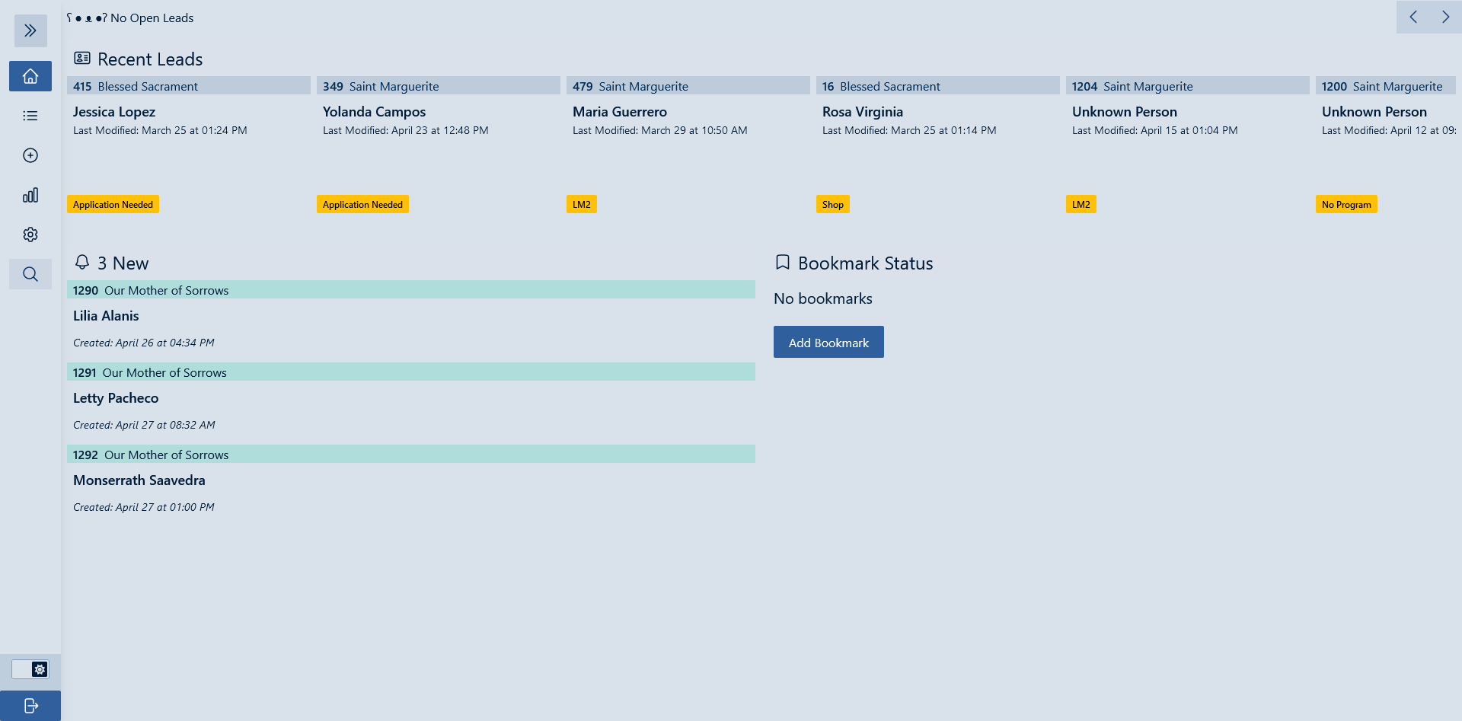The height and width of the screenshot is (721, 1462).
Task: Open the bar chart reports icon
Action: click(x=30, y=196)
